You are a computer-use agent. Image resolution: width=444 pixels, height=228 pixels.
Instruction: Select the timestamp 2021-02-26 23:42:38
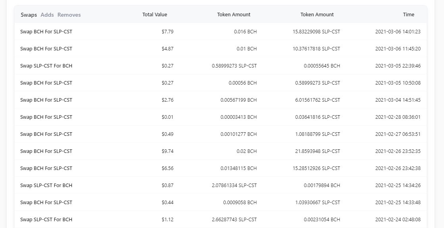tap(398, 168)
